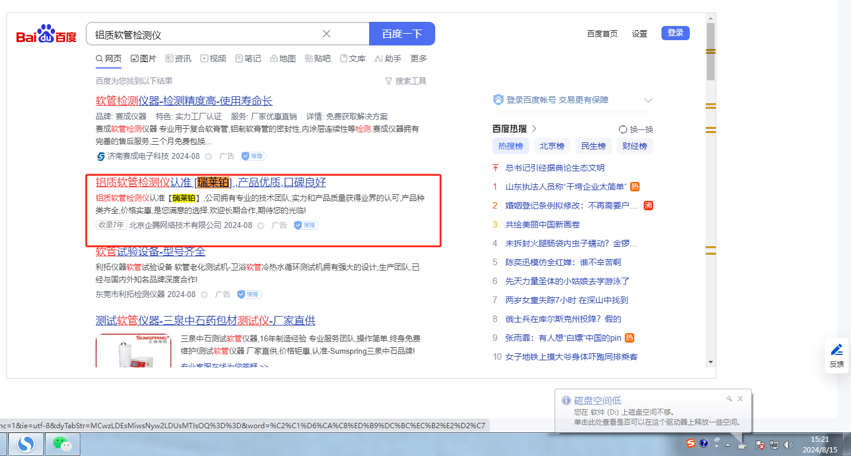Viewport: 851px width, 456px height.
Task: Open result 软管试验设备-型号齐全
Action: [x=151, y=252]
